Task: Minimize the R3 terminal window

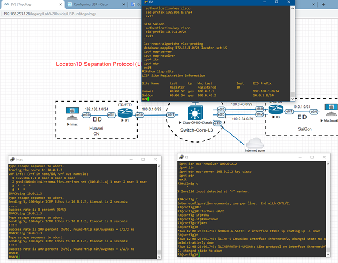Action: [300, 157]
